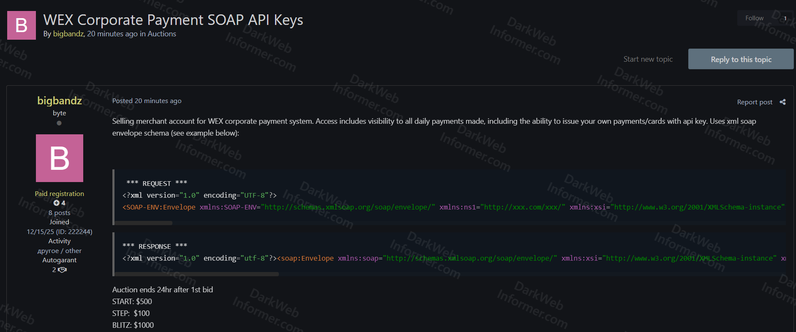
Task: Click the grey status dot under byte
Action: tap(59, 123)
